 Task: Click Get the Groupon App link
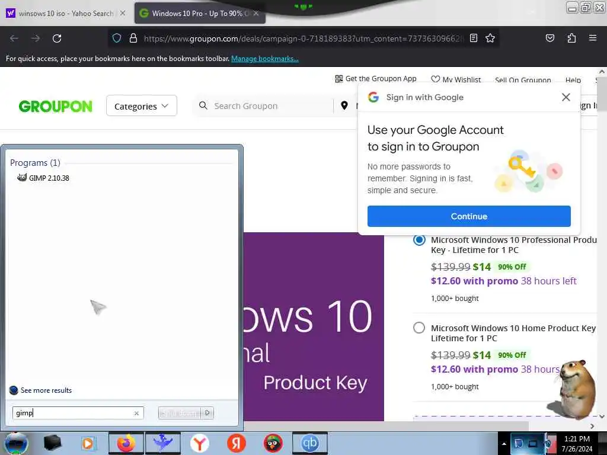coord(381,79)
